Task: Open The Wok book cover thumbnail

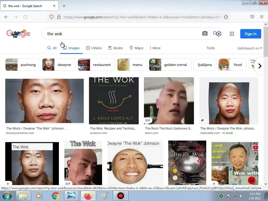Action: point(114,101)
